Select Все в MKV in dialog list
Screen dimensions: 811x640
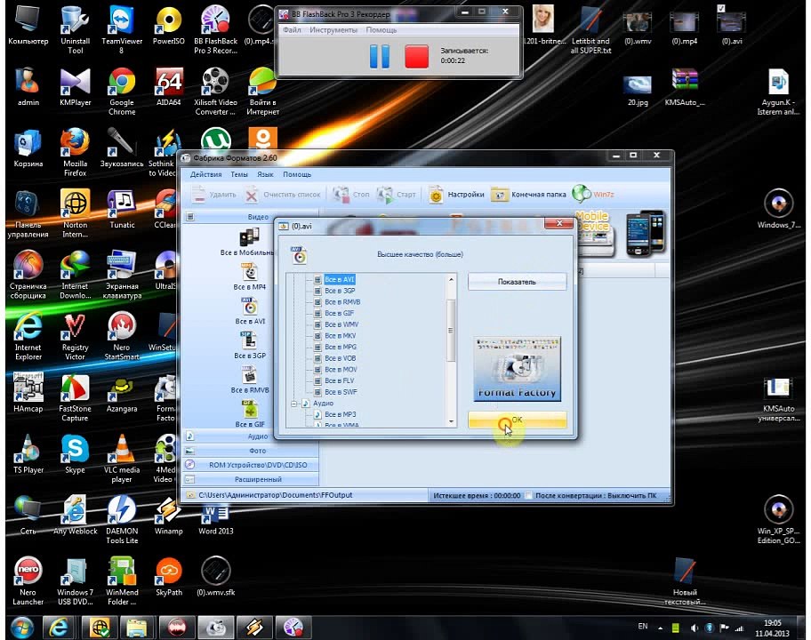[x=340, y=336]
